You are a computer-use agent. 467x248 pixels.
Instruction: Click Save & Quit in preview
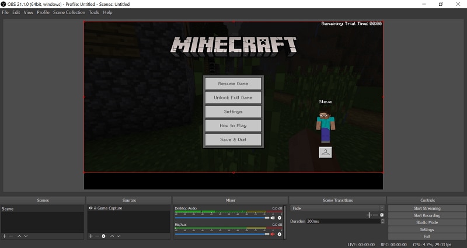point(233,139)
